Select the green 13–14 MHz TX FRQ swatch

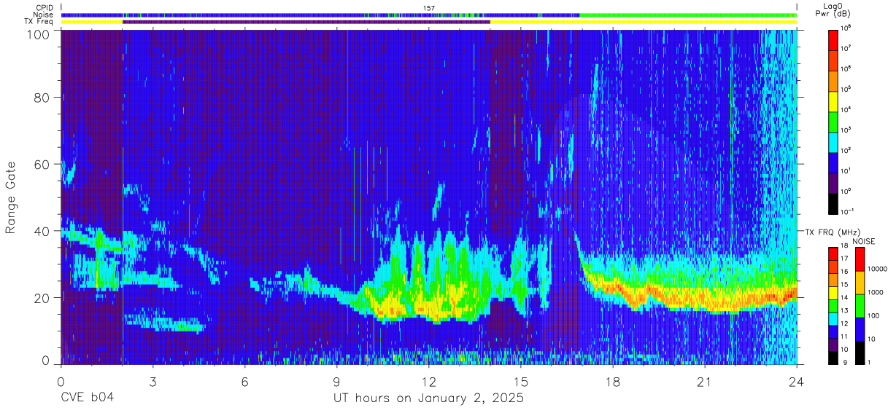833,306
